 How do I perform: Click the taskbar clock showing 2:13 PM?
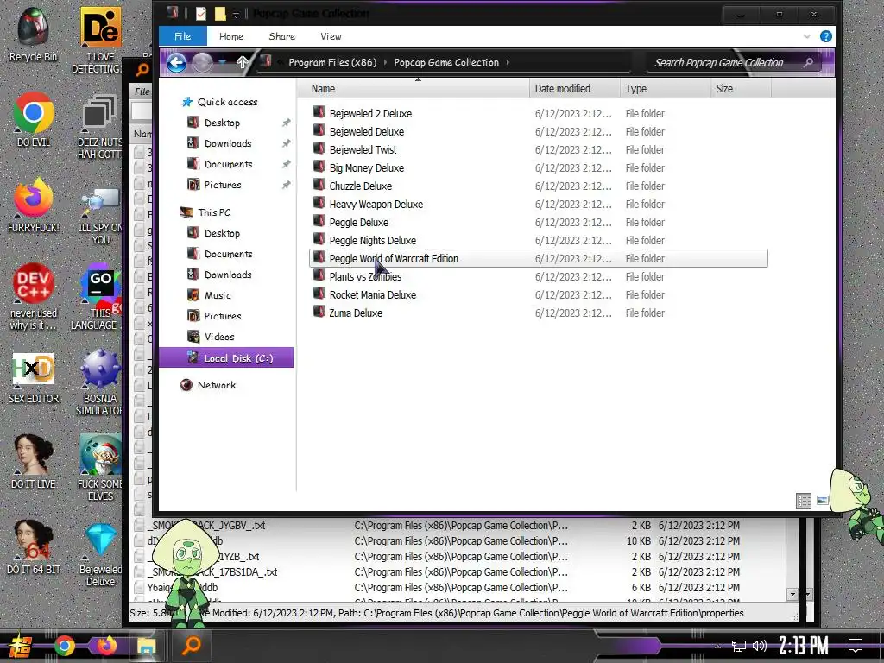(804, 645)
